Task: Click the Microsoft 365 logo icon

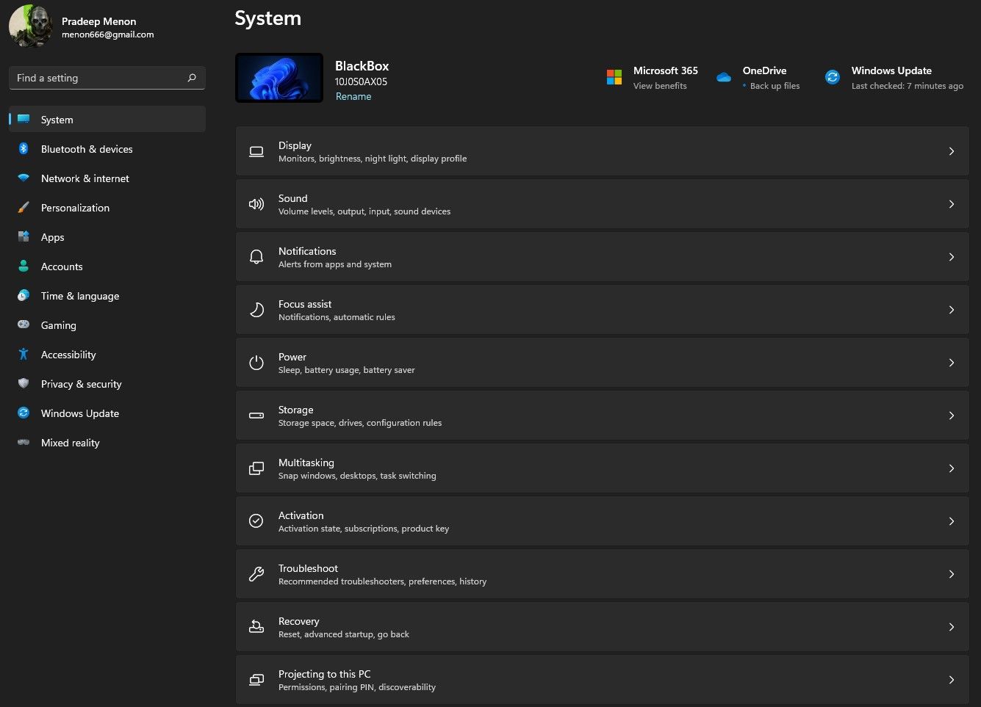Action: (614, 77)
